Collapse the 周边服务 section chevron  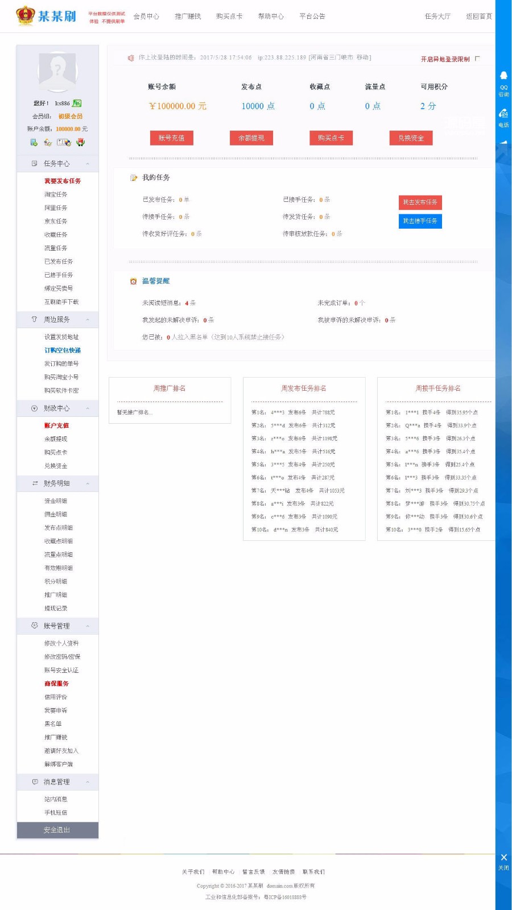[88, 320]
